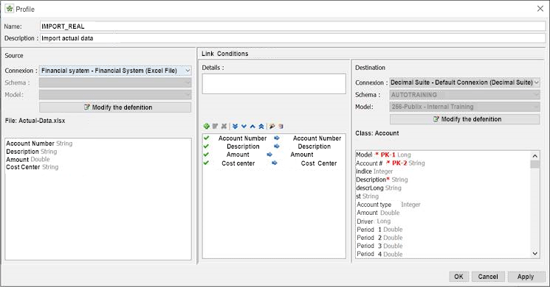Select destination field Period 2 Double
Image resolution: width=550 pixels, height=287 pixels.
coord(379,238)
